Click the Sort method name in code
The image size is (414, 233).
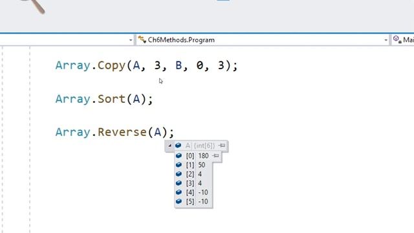click(x=111, y=99)
